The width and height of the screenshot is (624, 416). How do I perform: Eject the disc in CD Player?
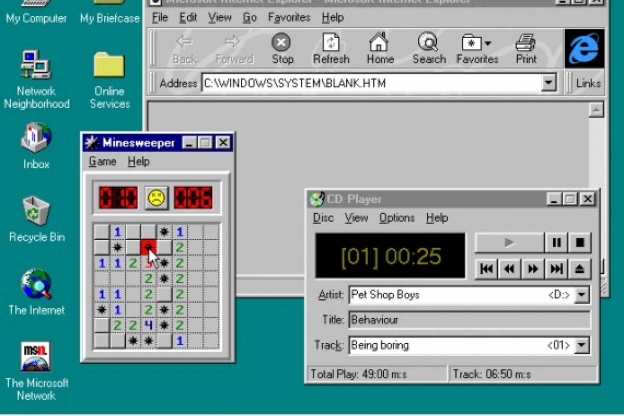point(580,269)
